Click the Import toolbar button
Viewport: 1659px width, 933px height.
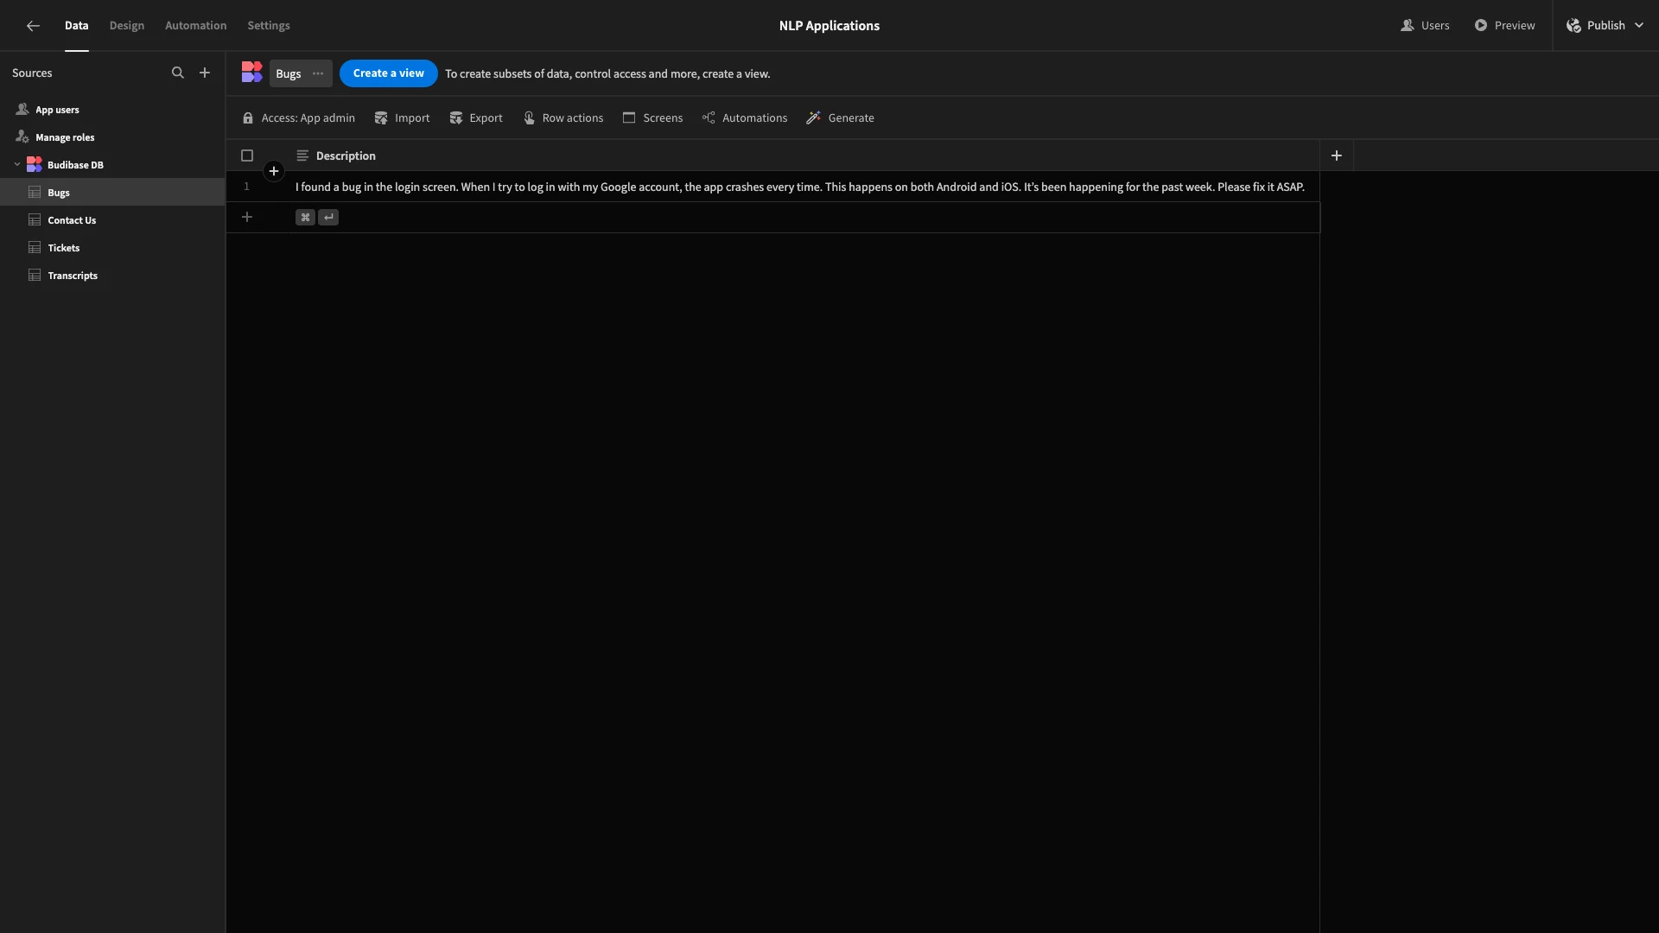pyautogui.click(x=402, y=117)
